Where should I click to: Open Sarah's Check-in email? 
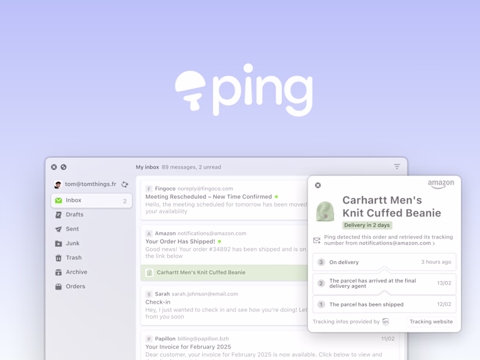pos(225,306)
